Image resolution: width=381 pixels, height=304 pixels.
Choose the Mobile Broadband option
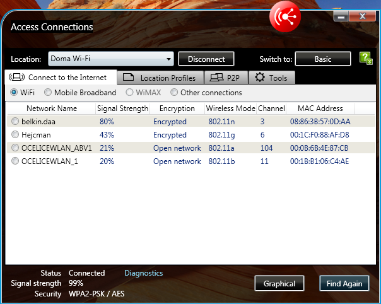(48, 93)
